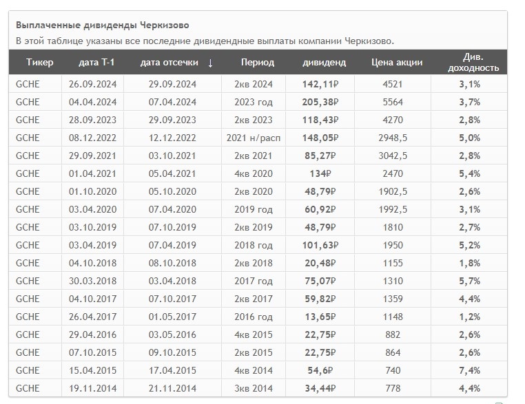The height and width of the screenshot is (404, 525).
Task: Click yield value 1,2%
Action: (x=469, y=317)
